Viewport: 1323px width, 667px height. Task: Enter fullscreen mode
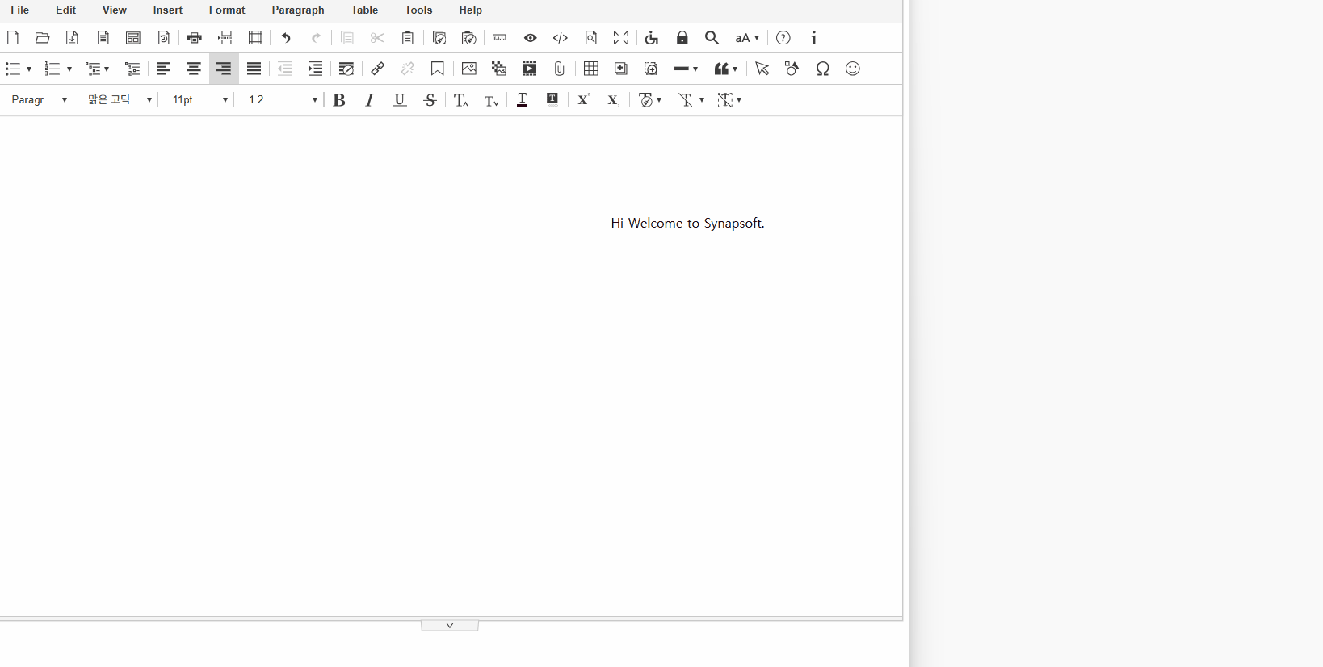[x=621, y=38]
